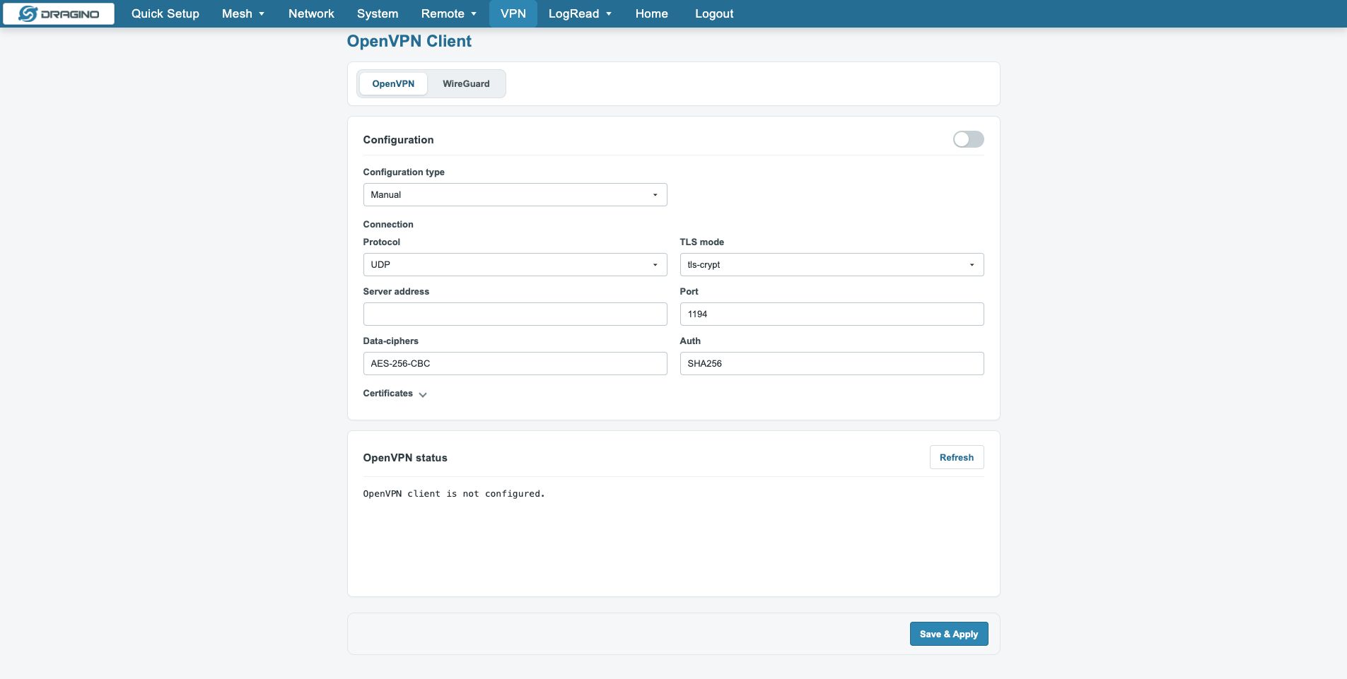Select the VPN menu item
Image resolution: width=1347 pixels, height=679 pixels.
coord(513,13)
